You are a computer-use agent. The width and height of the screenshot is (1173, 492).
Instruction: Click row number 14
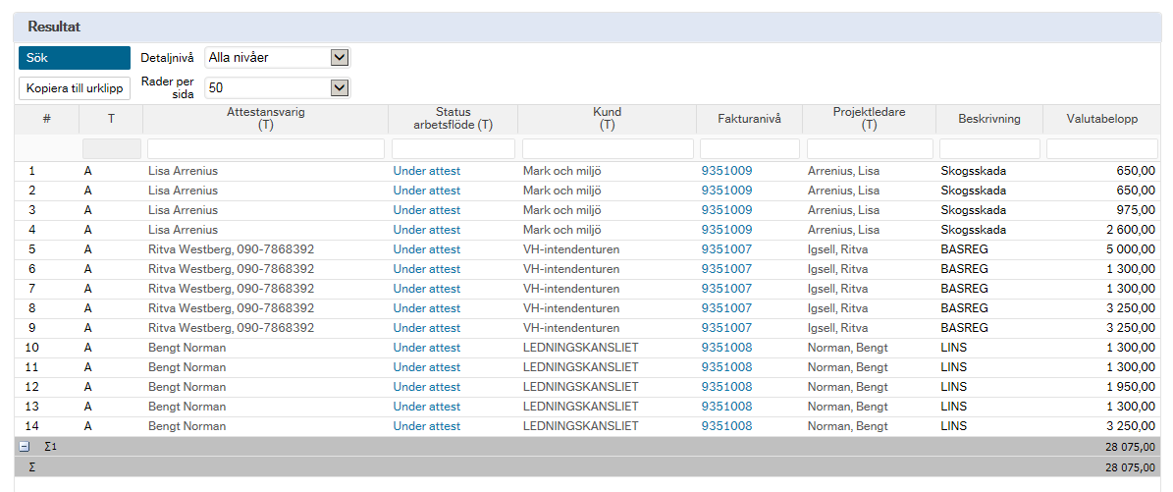[33, 426]
